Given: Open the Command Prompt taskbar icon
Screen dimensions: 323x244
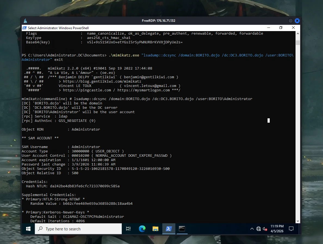Looking at the screenshot, I should [182, 229].
